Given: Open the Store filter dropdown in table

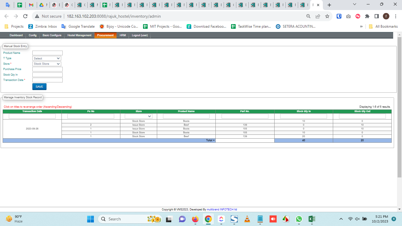Looking at the screenshot, I should click(138, 116).
